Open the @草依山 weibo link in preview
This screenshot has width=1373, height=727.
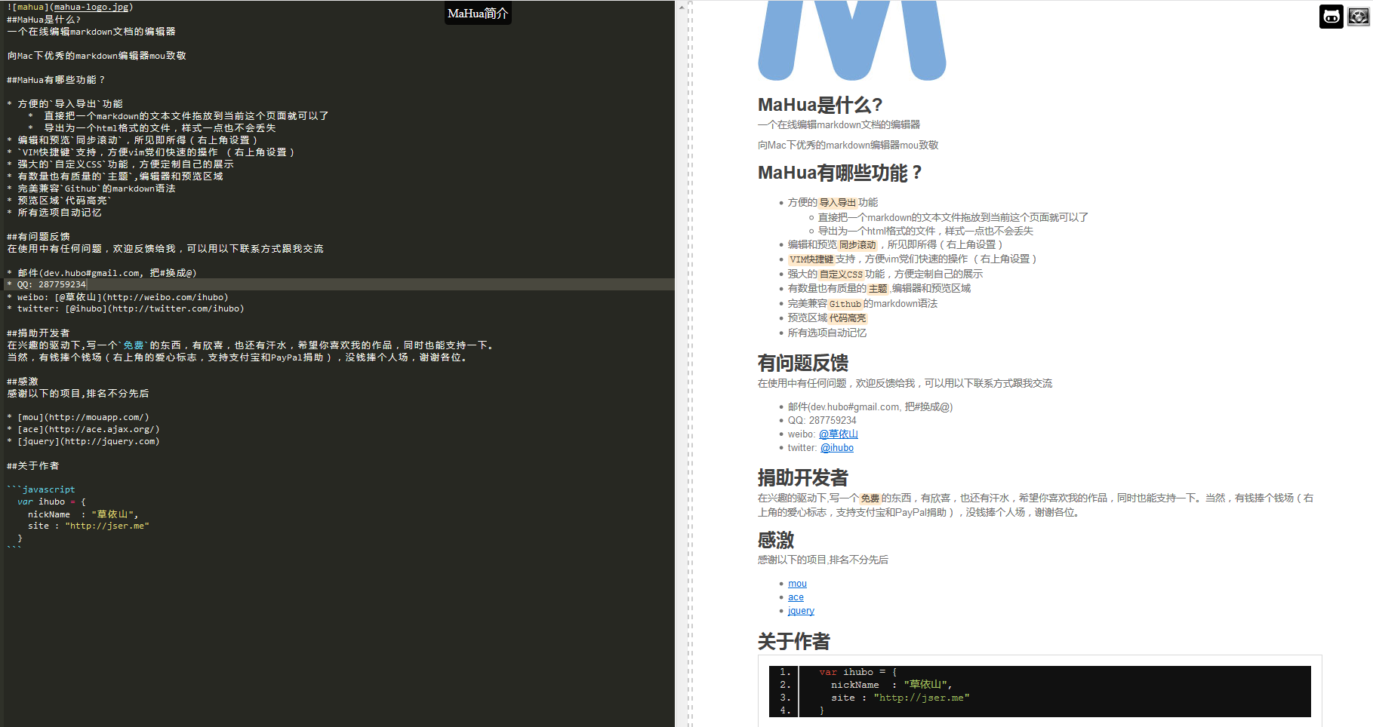(839, 434)
